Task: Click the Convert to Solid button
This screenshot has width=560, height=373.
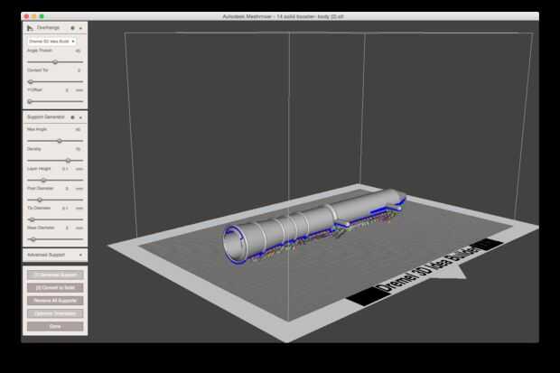Action: 55,287
